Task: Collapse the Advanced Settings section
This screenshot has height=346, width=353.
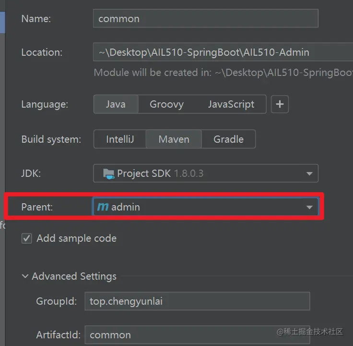Action: click(x=25, y=276)
